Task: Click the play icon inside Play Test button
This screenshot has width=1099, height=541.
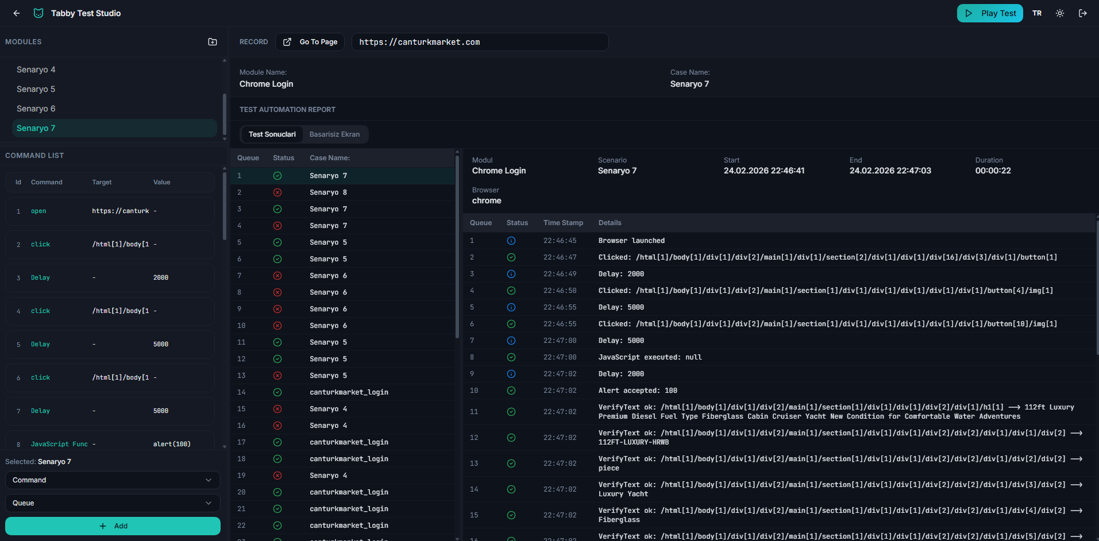Action: coord(970,13)
